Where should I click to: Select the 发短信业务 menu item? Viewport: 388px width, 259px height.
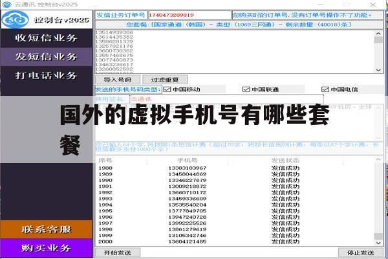point(47,57)
